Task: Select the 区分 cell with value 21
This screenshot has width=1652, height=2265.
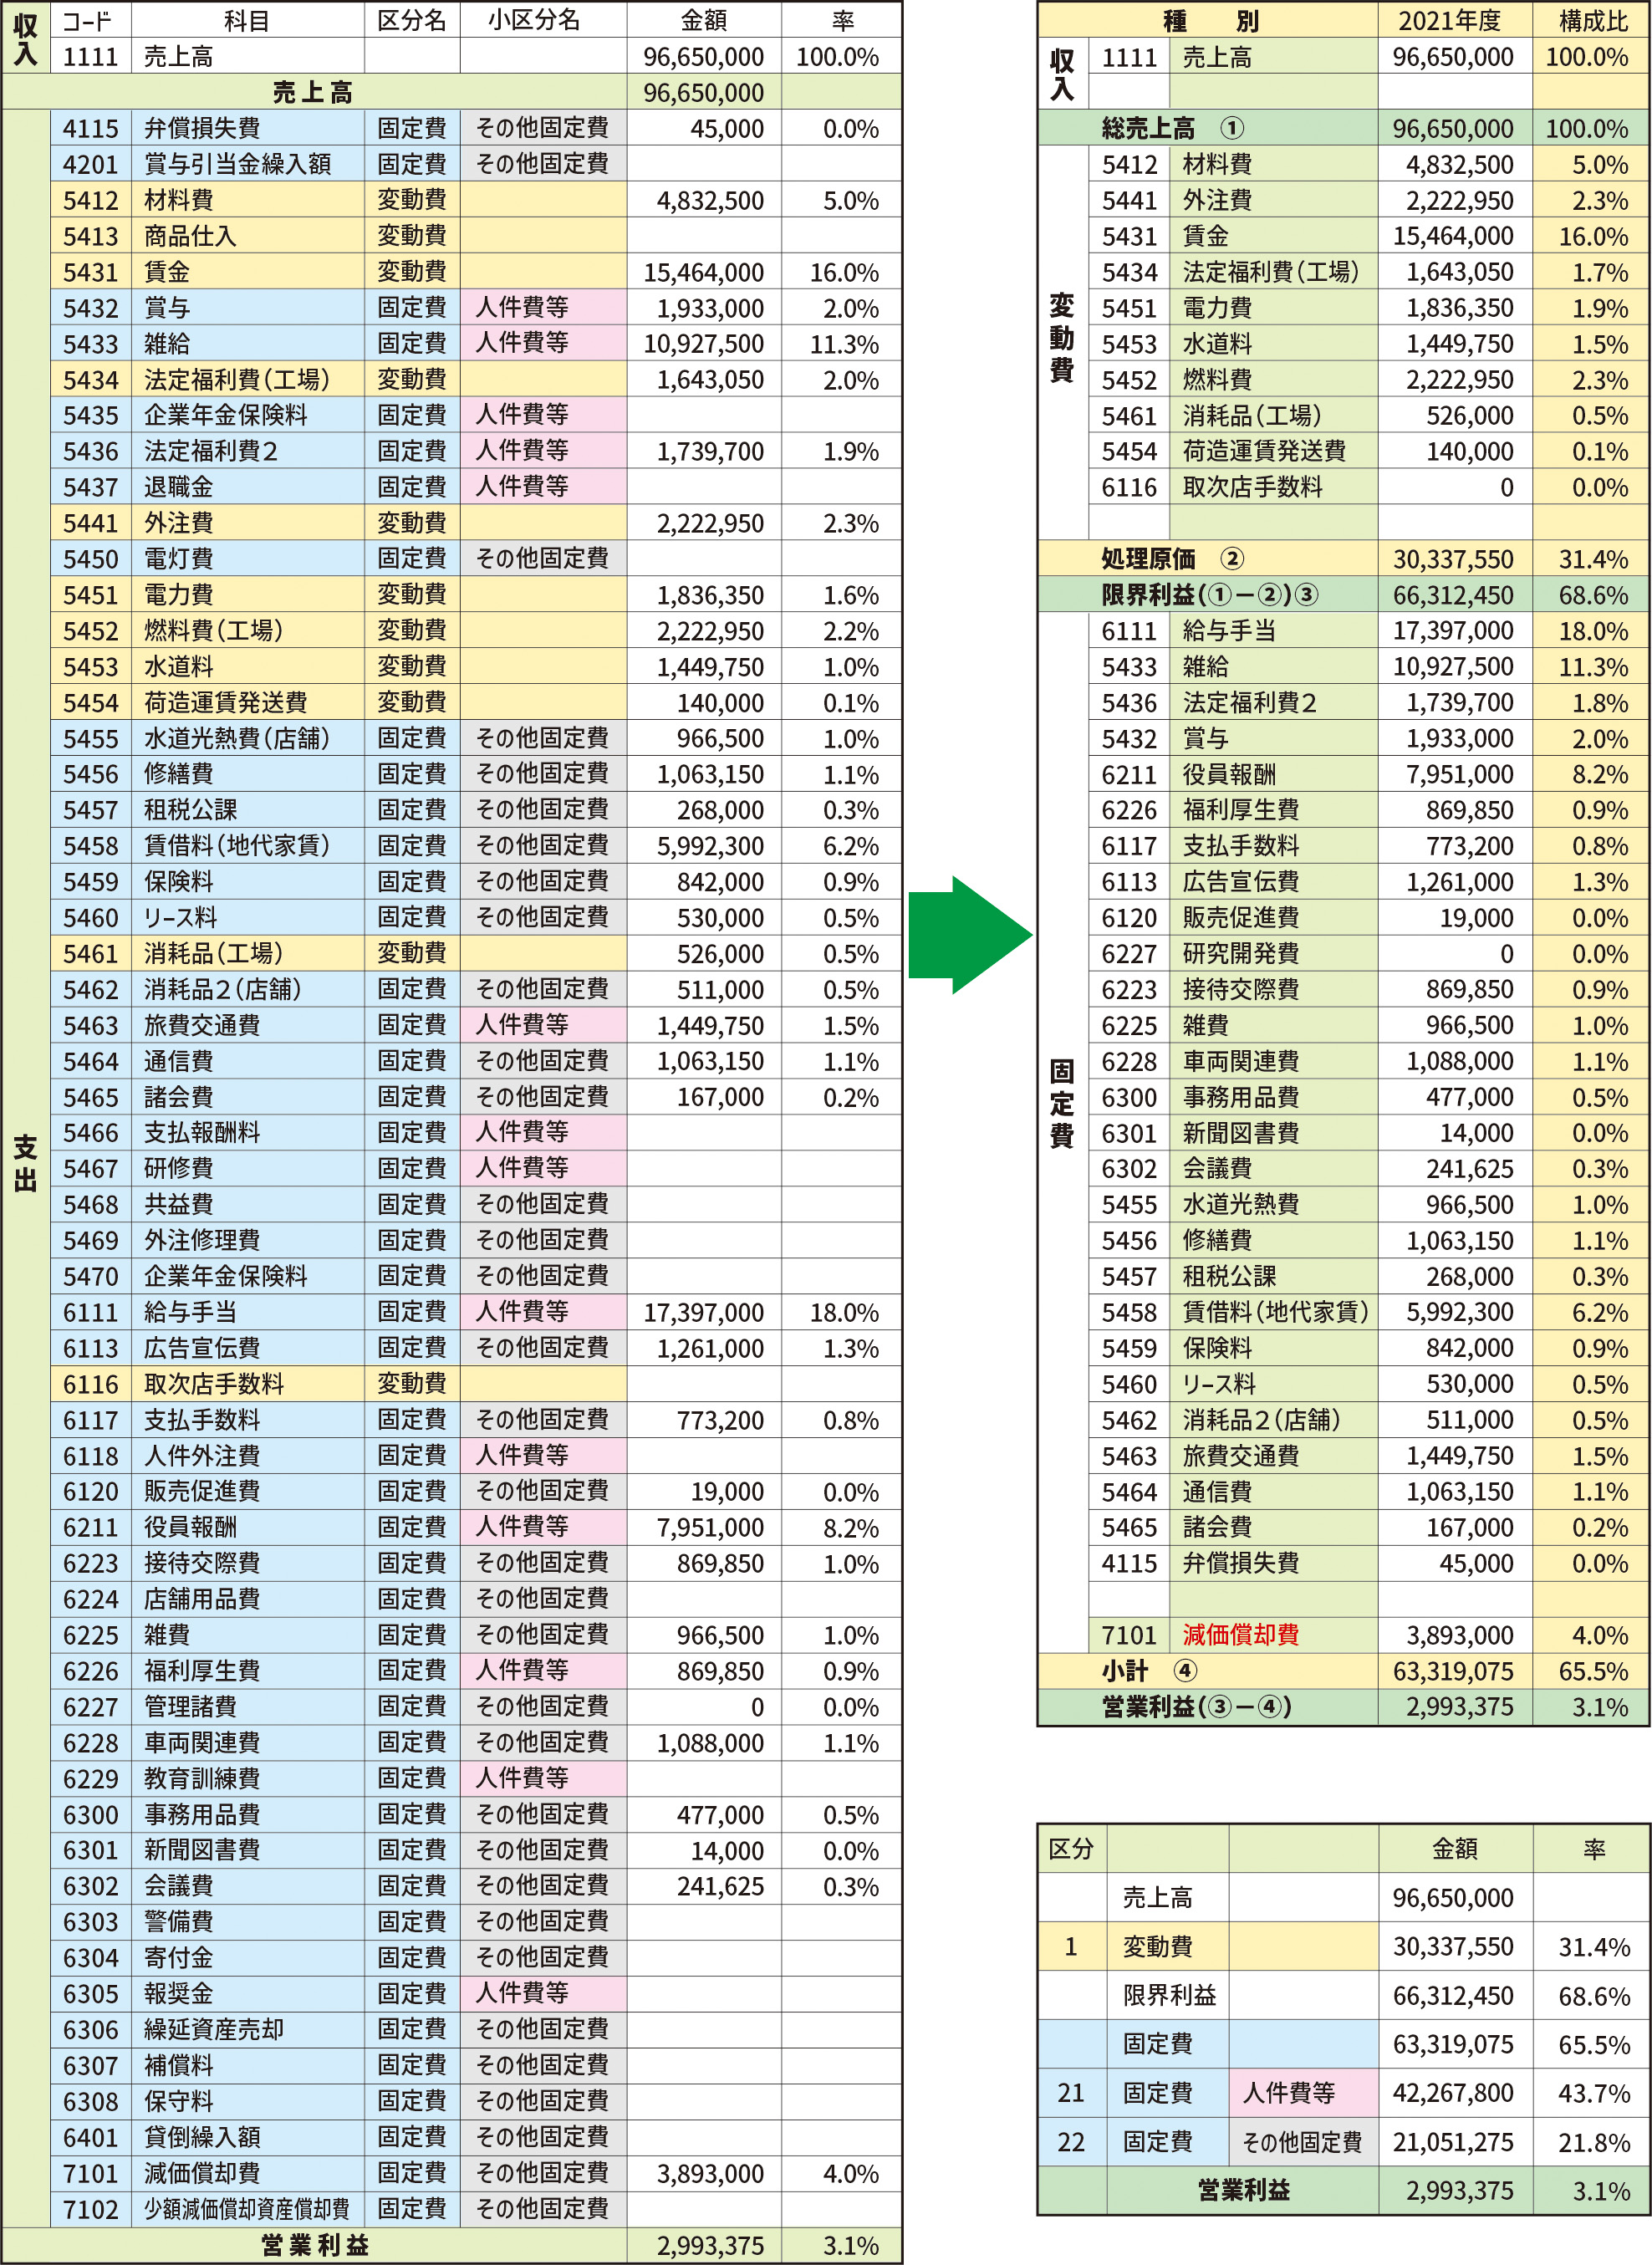Action: (1072, 2093)
